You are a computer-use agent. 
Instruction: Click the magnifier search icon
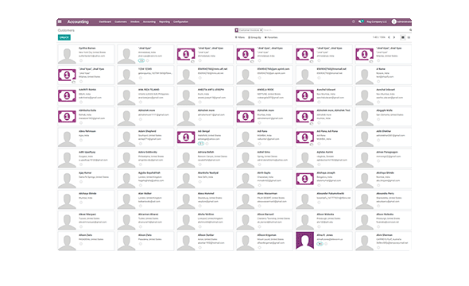click(x=410, y=30)
